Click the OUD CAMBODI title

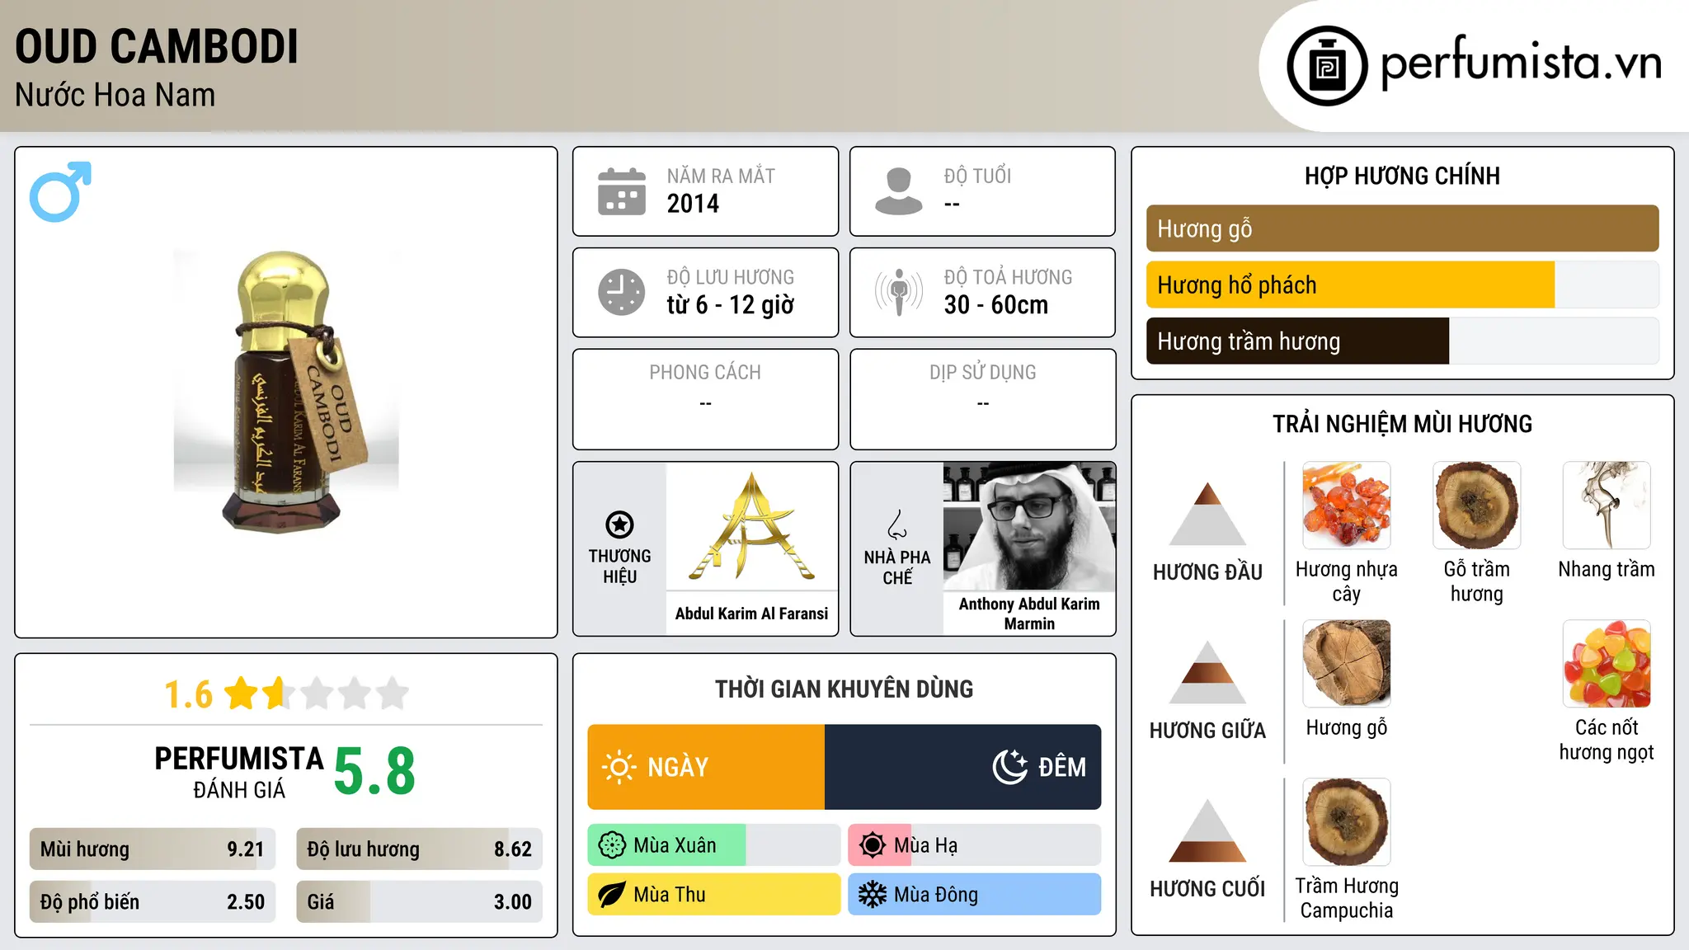tap(157, 47)
